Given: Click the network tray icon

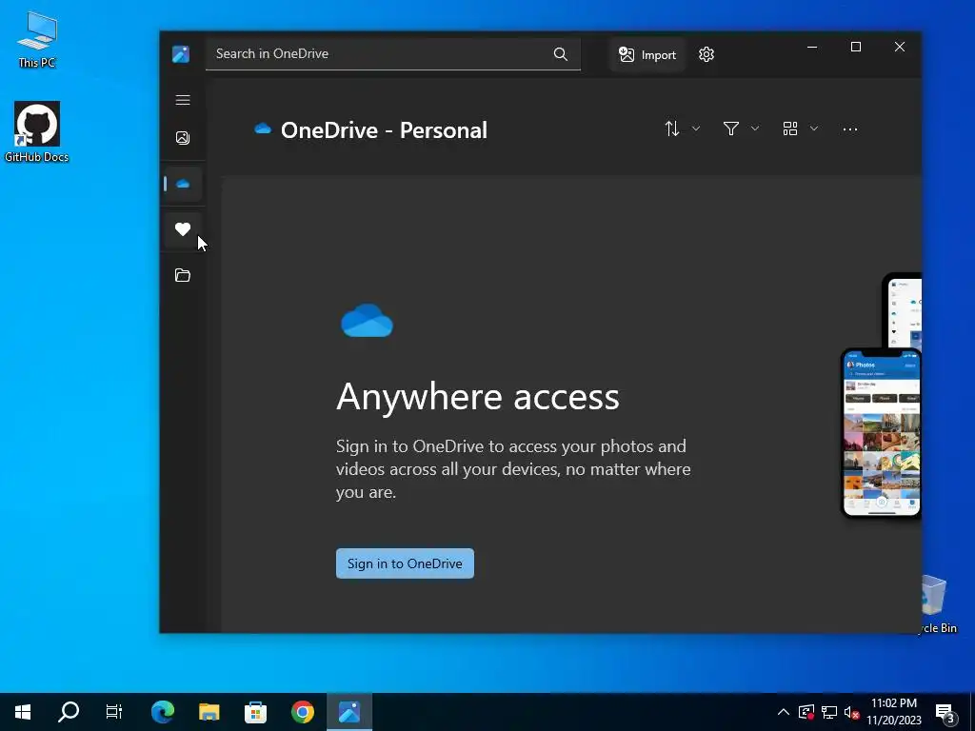Looking at the screenshot, I should click(829, 712).
